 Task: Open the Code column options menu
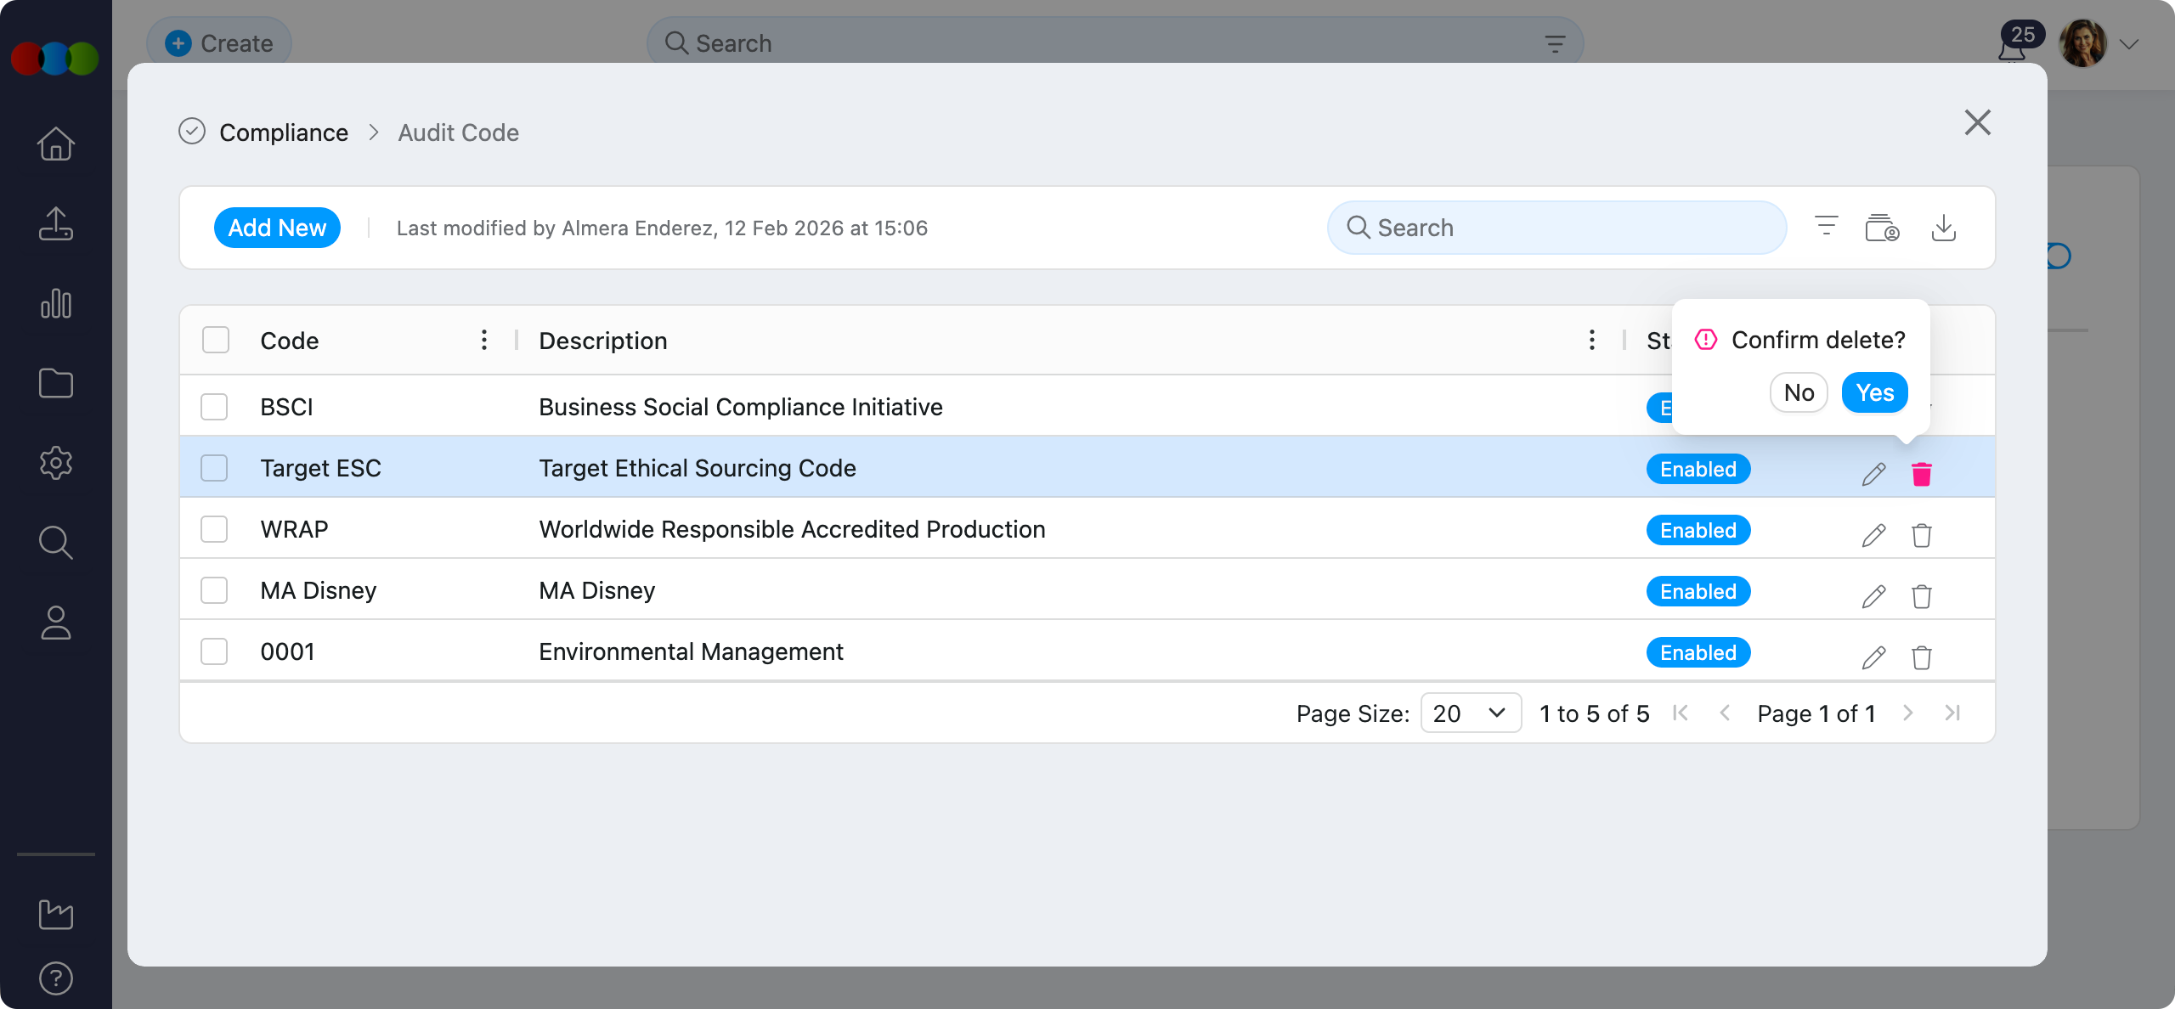coord(483,340)
